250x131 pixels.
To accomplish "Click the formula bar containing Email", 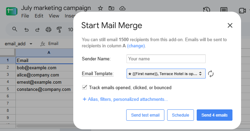I will point(53,44).
